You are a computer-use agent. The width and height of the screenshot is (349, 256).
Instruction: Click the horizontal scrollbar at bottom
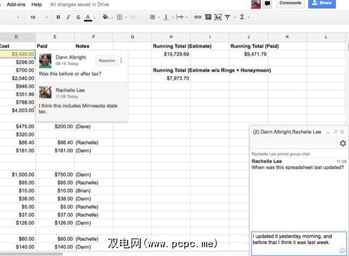31,254
